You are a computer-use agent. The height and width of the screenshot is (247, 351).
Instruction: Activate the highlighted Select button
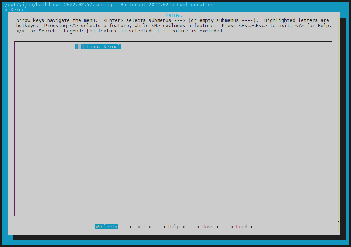[106, 227]
